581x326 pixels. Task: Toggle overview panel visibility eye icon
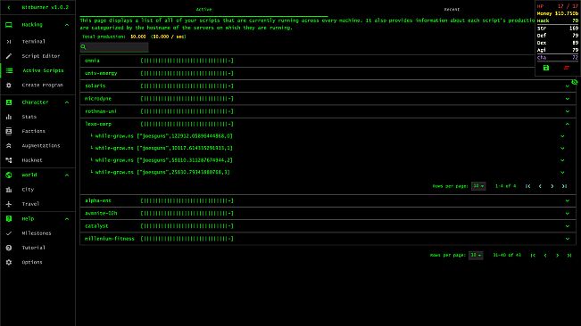[x=575, y=83]
